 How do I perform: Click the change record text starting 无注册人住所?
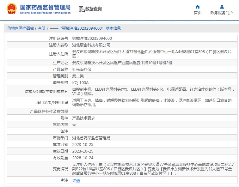coord(153,169)
